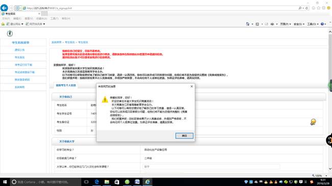Close the message dialog with X

(x=192, y=86)
